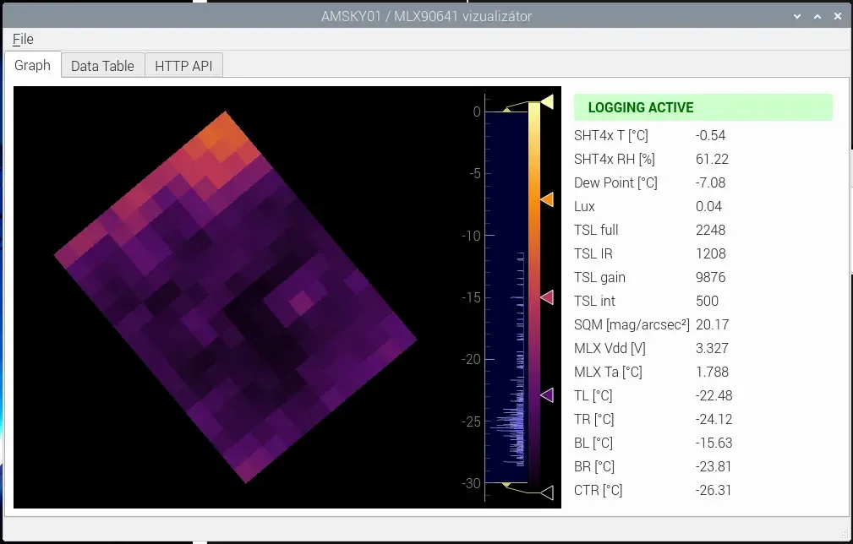This screenshot has width=853, height=544.
Task: Click the Dew Point [°C] label
Action: pyautogui.click(x=615, y=182)
